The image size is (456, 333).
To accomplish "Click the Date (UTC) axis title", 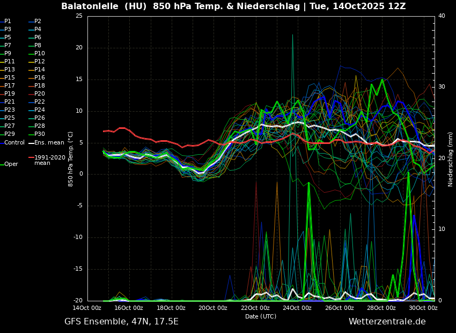I will 261,317.
